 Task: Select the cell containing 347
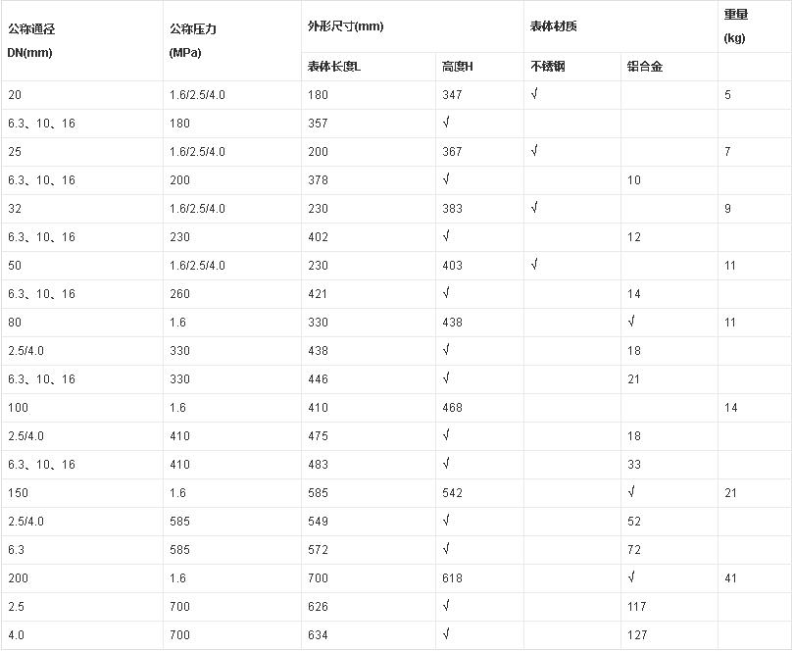point(452,95)
